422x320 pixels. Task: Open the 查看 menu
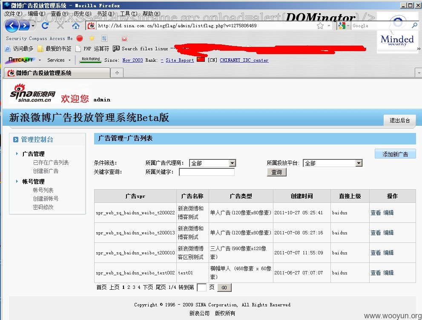(x=60, y=14)
